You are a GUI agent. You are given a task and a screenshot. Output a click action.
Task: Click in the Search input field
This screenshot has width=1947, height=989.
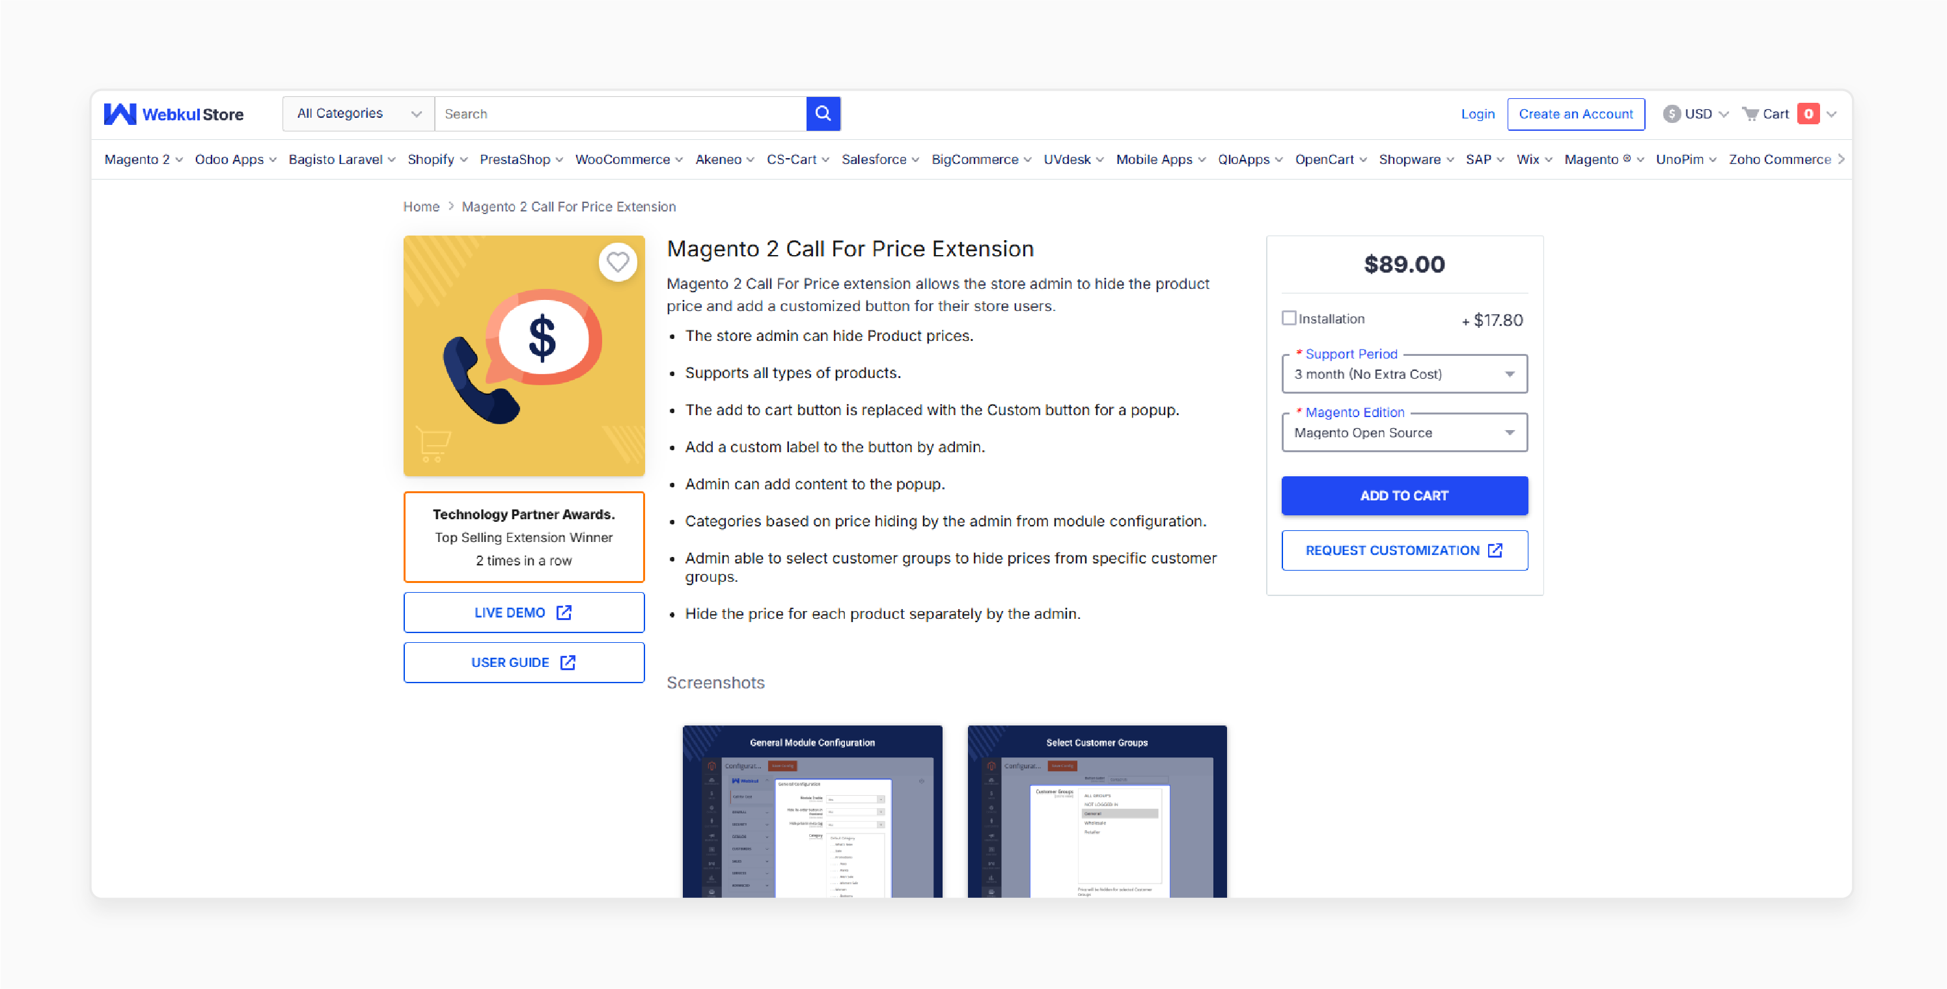click(x=620, y=113)
